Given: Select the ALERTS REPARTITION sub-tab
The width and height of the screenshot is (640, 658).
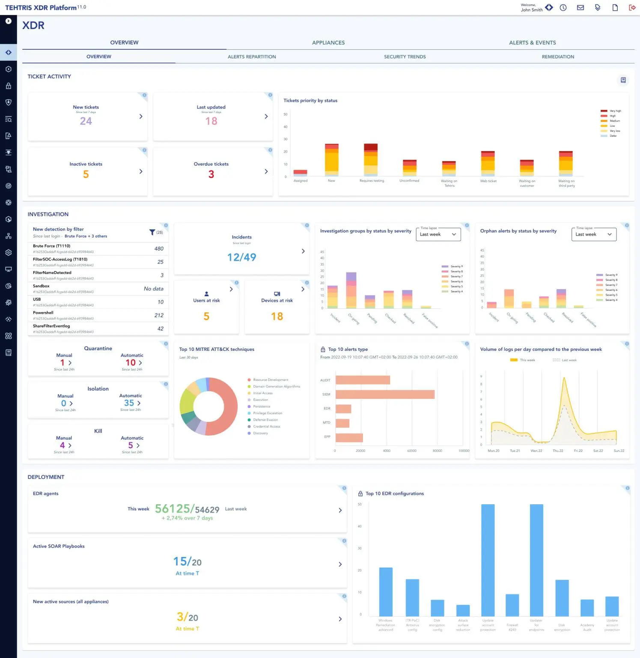Looking at the screenshot, I should click(x=252, y=57).
